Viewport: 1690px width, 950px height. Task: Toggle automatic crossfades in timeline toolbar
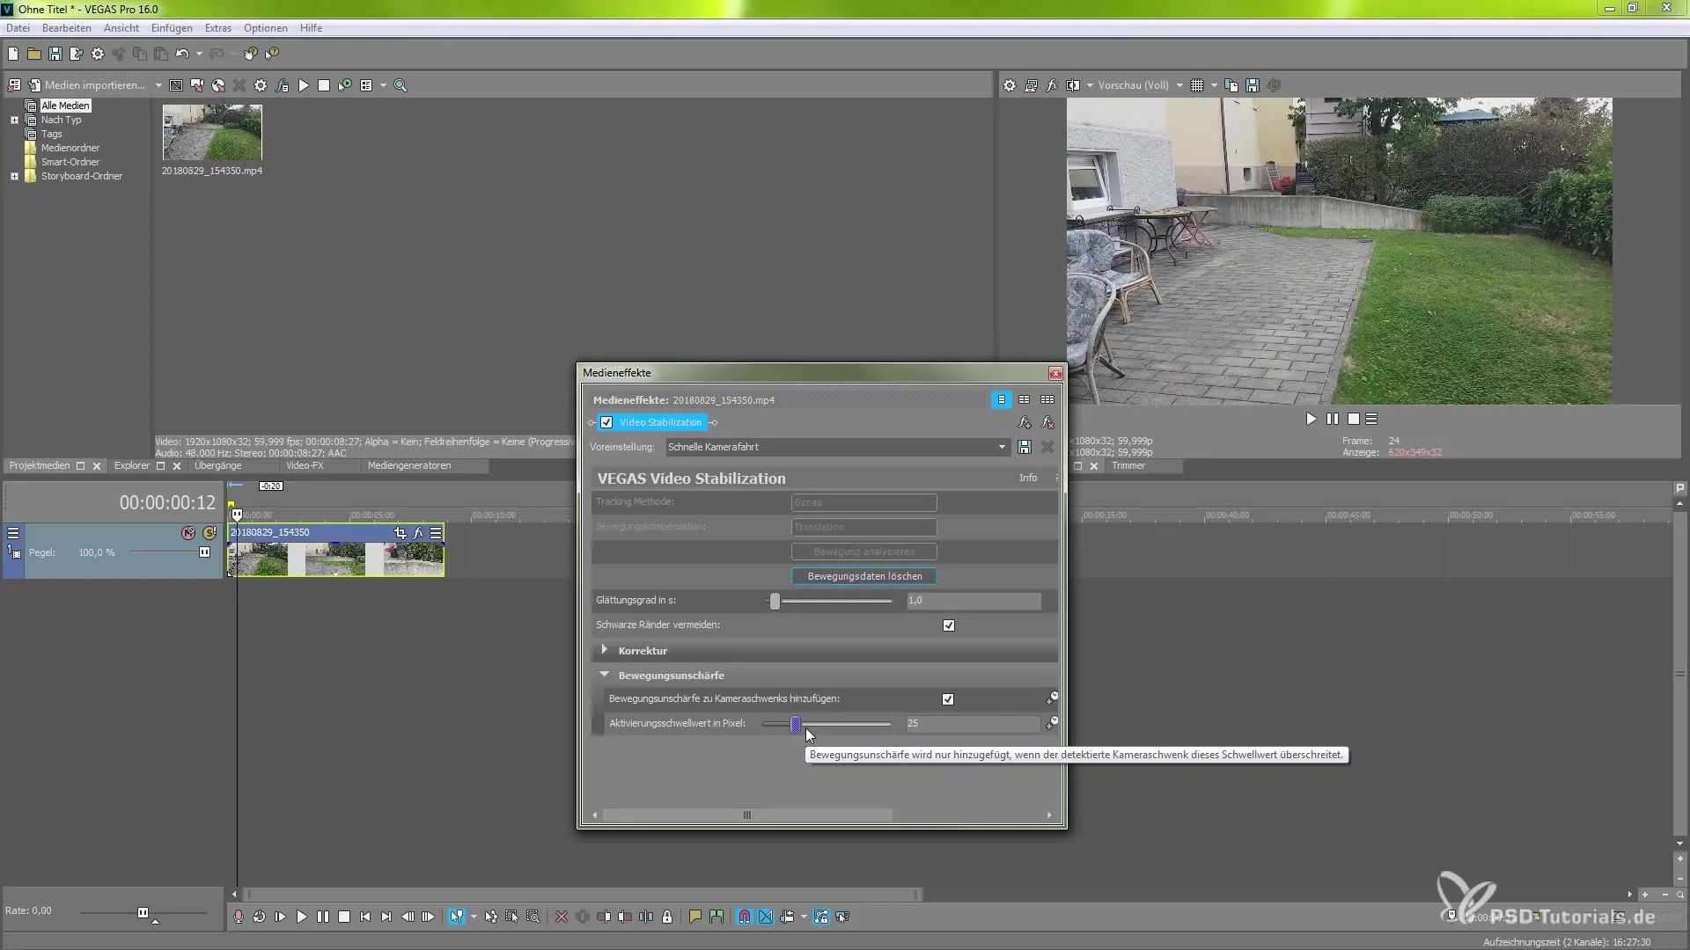click(766, 917)
